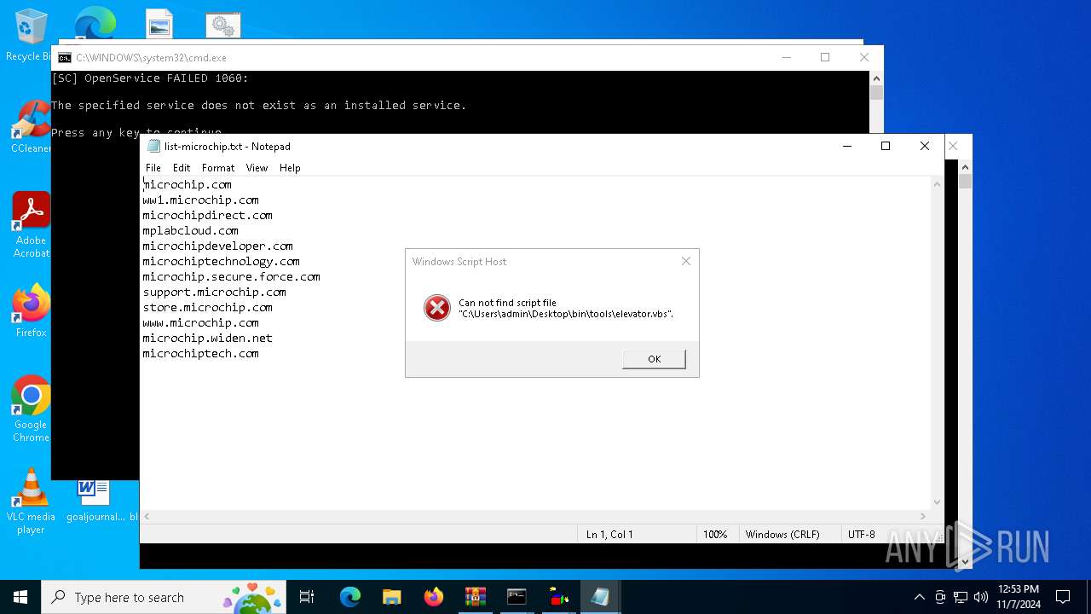
Task: Open Adobe Acrobat desktop shortcut
Action: click(x=31, y=225)
